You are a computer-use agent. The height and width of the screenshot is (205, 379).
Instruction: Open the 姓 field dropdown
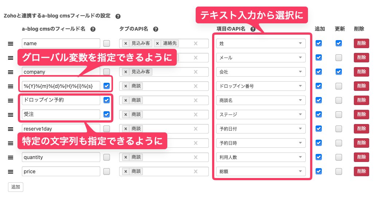261,43
